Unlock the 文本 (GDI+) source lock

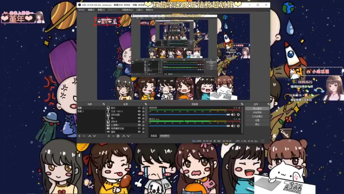pyautogui.click(x=143, y=111)
